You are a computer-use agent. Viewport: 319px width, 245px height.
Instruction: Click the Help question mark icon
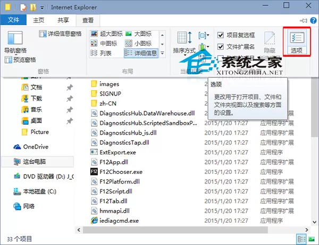(x=313, y=20)
